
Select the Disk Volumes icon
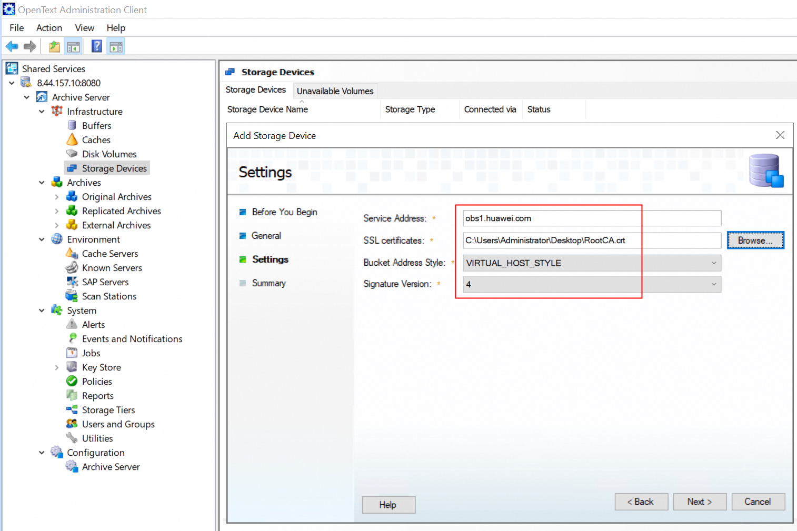72,154
